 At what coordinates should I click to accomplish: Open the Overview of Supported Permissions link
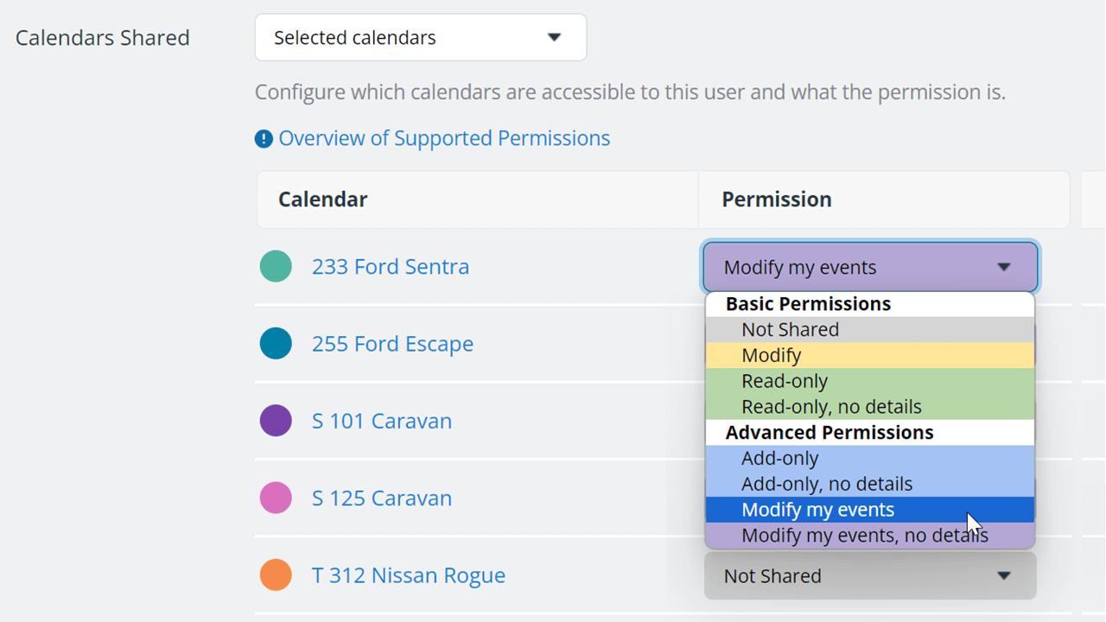pos(444,138)
